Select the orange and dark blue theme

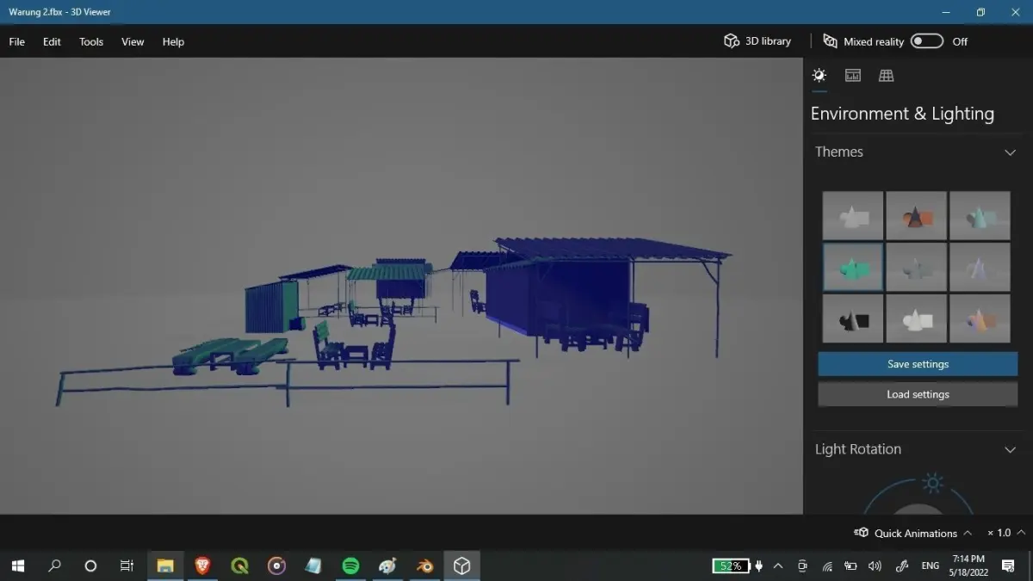[916, 215]
